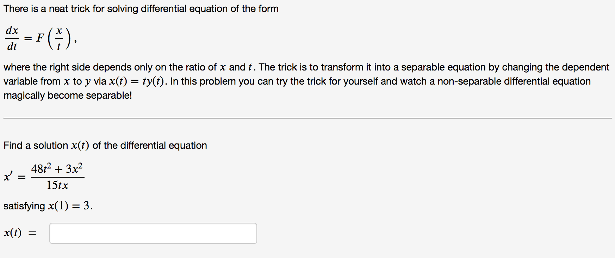
Task: Select the phrase magically become separable
Action: 67,95
